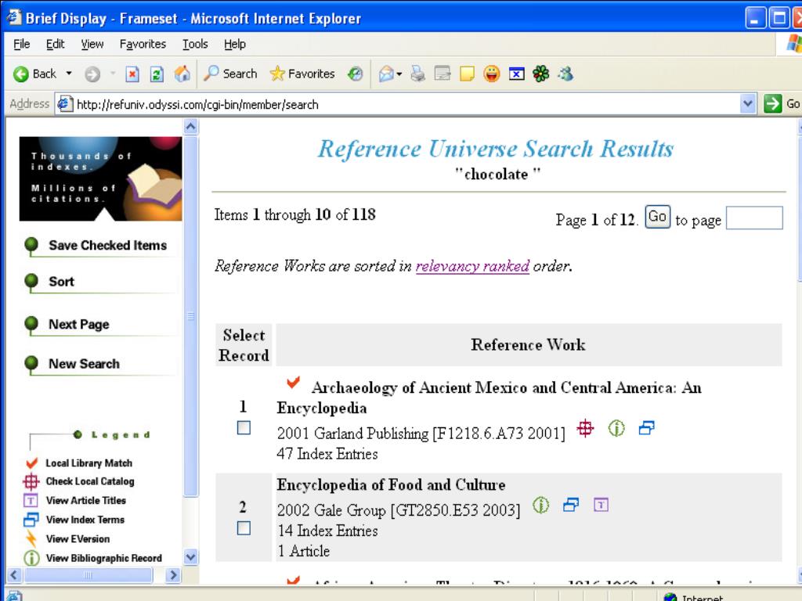Go back using the Back arrow button
This screenshot has width=802, height=601.
click(x=34, y=74)
